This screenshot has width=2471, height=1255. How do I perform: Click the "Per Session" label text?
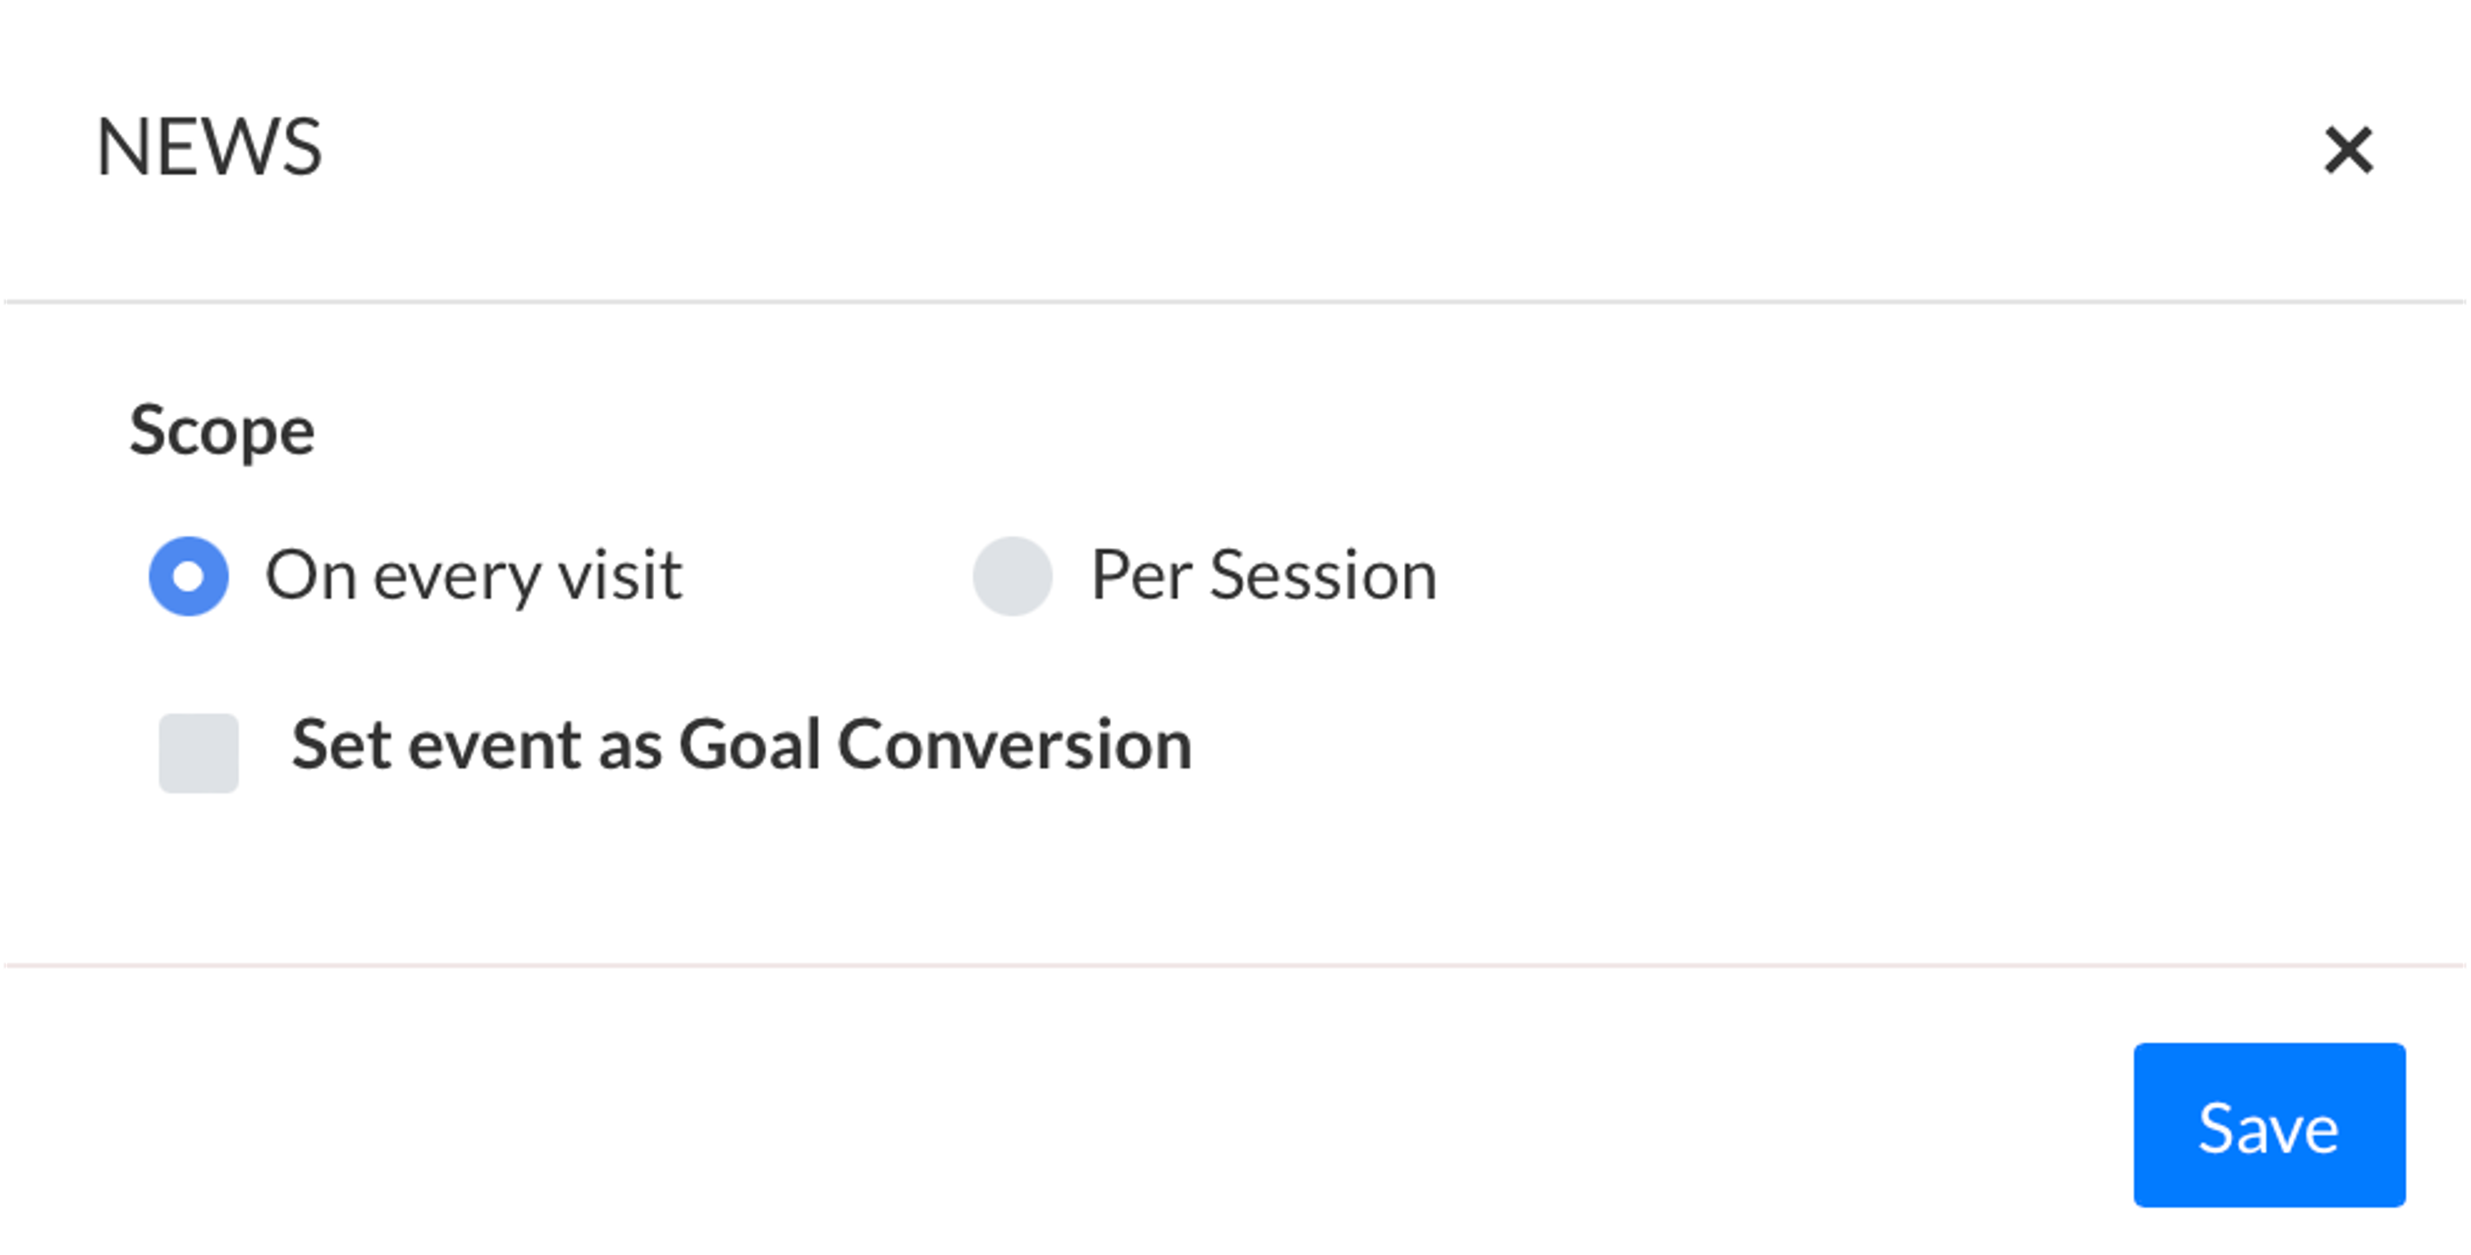point(1263,576)
